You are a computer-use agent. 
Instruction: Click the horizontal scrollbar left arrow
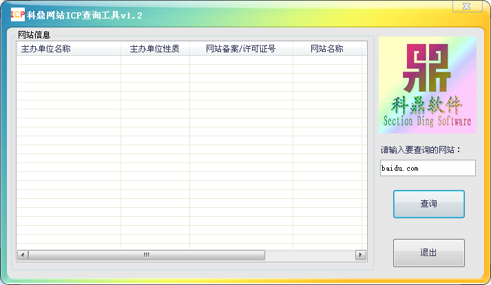(23, 255)
